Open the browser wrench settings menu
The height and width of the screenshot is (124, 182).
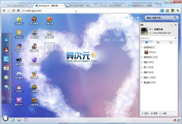178,11
